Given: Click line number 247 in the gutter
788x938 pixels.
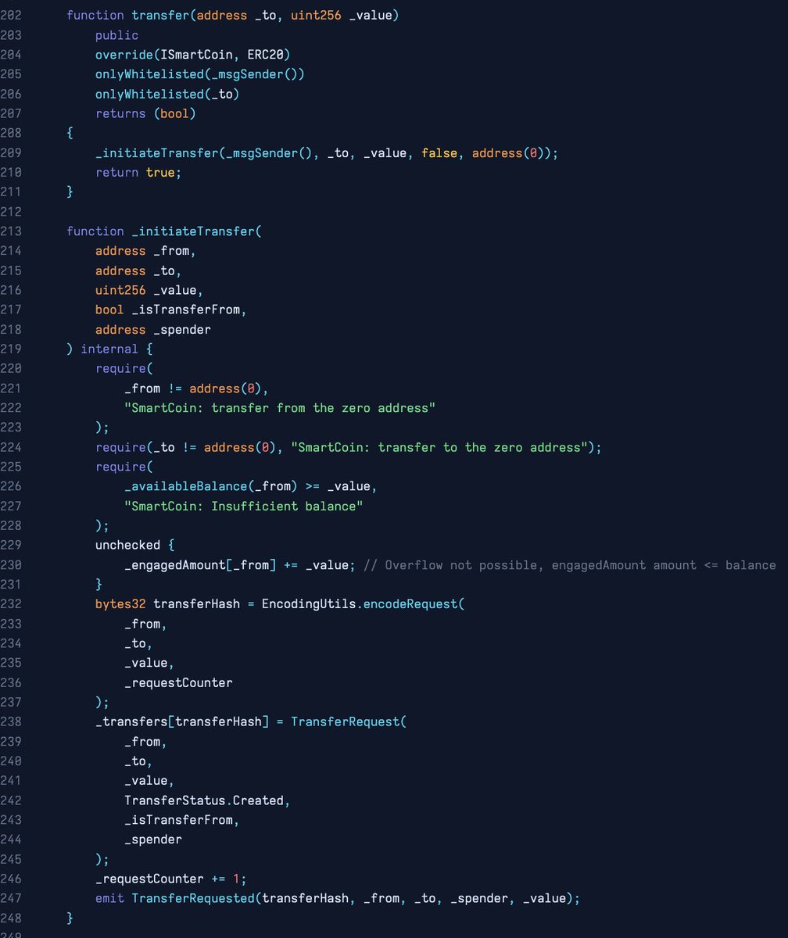Looking at the screenshot, I should [12, 898].
